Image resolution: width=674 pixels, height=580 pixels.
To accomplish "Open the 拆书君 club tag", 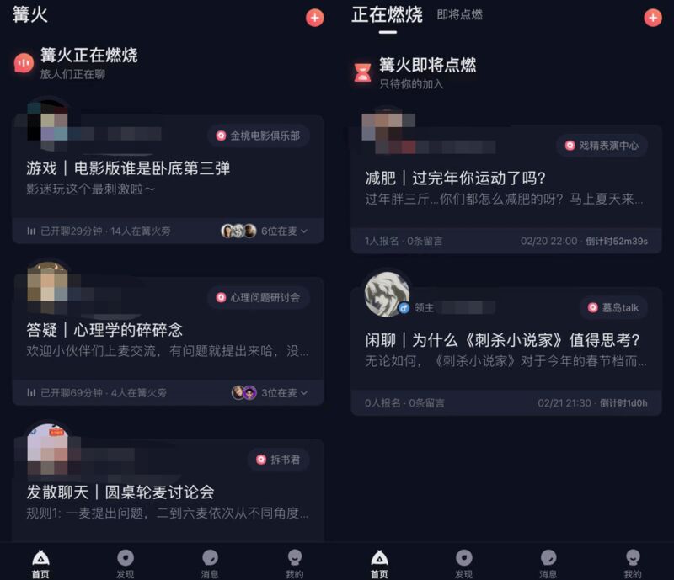I will [x=279, y=460].
